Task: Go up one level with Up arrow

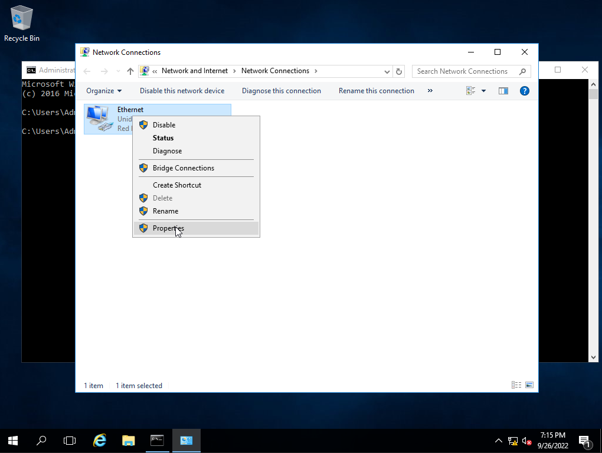Action: pos(130,71)
